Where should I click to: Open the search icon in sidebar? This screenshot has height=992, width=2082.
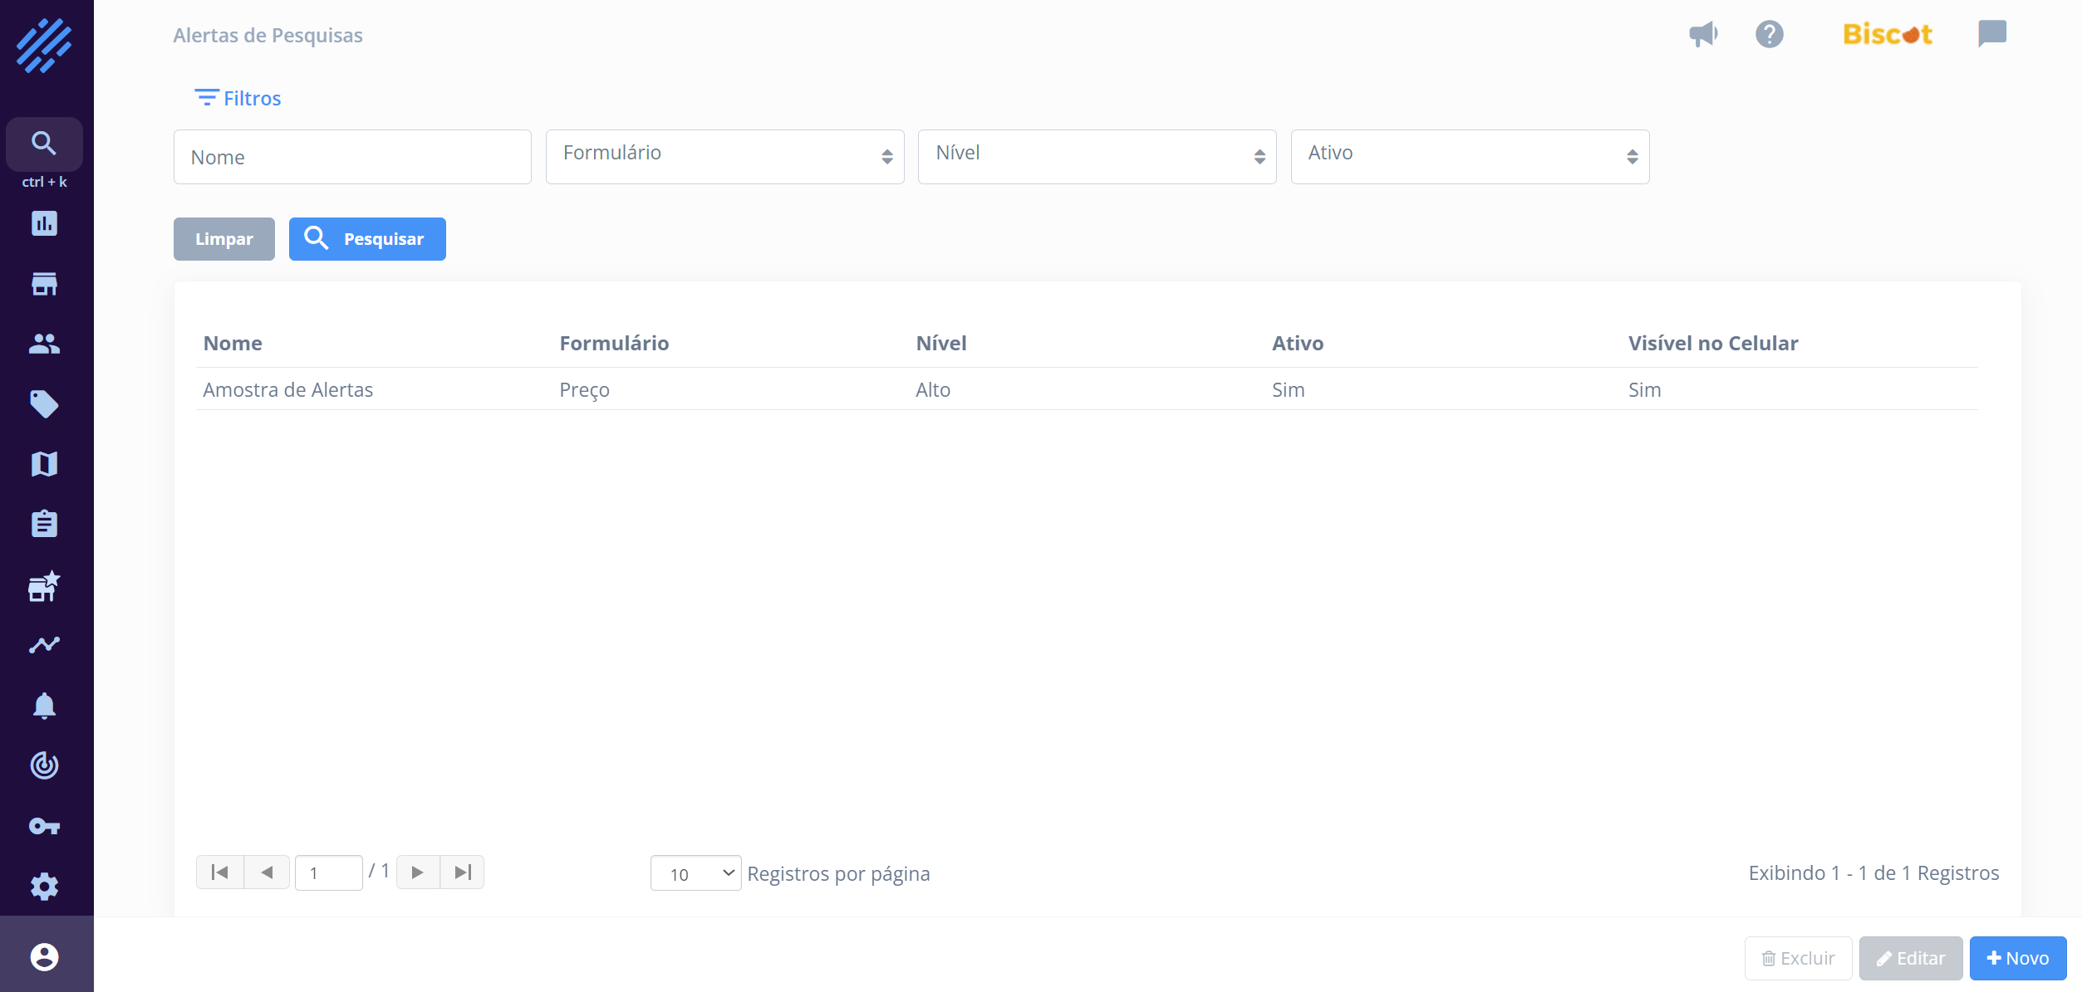tap(44, 144)
